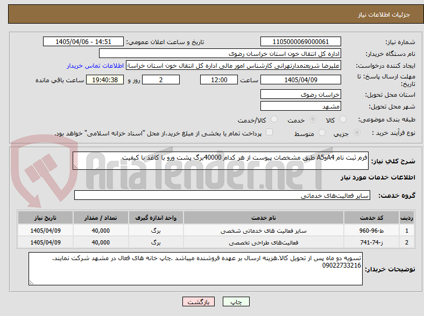Image resolution: width=424 pixels, height=316 pixels.
Task: Click the 40,000 quantity cell in row 1
Action: [x=101, y=231]
